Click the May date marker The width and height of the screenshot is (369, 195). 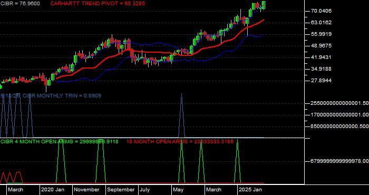(x=179, y=190)
